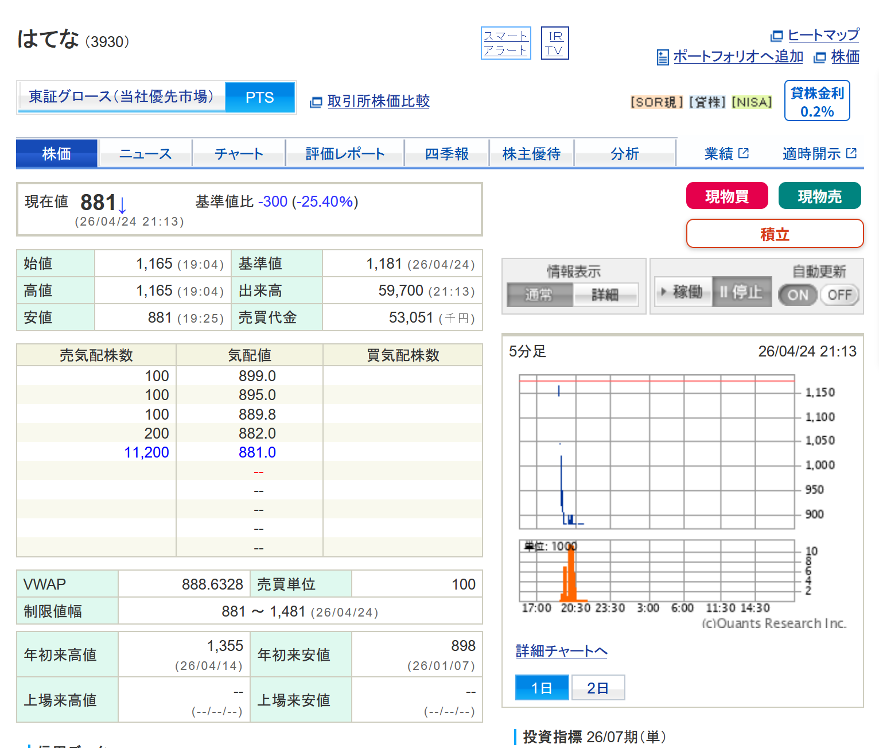Click the IR TV icon
Screen dimensions: 879x748
coord(555,43)
